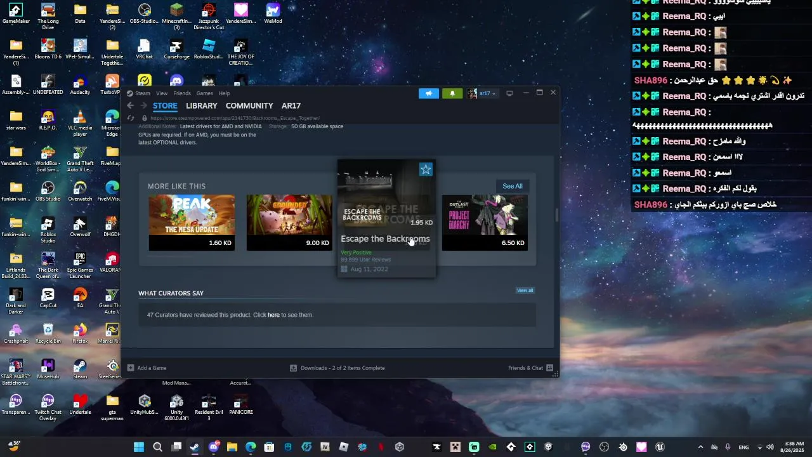Select the Steam desktop shortcut

pyautogui.click(x=80, y=370)
